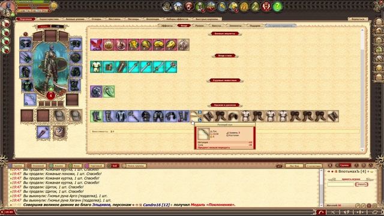Switch to the Персонаж tab
Image resolution: width=384 pixels, height=216 pixels.
[26, 19]
